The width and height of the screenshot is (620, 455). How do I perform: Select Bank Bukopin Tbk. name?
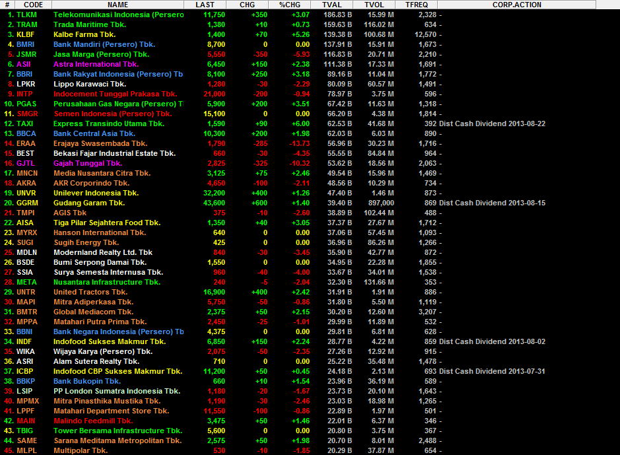coord(87,381)
